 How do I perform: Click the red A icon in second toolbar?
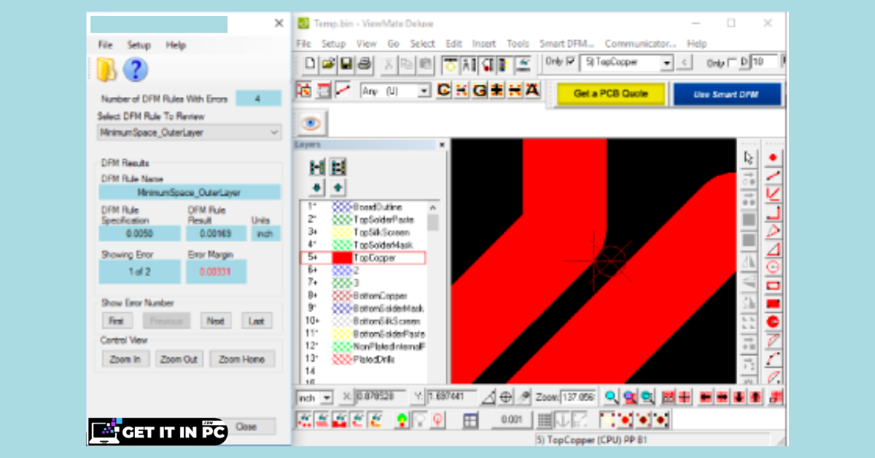click(532, 91)
